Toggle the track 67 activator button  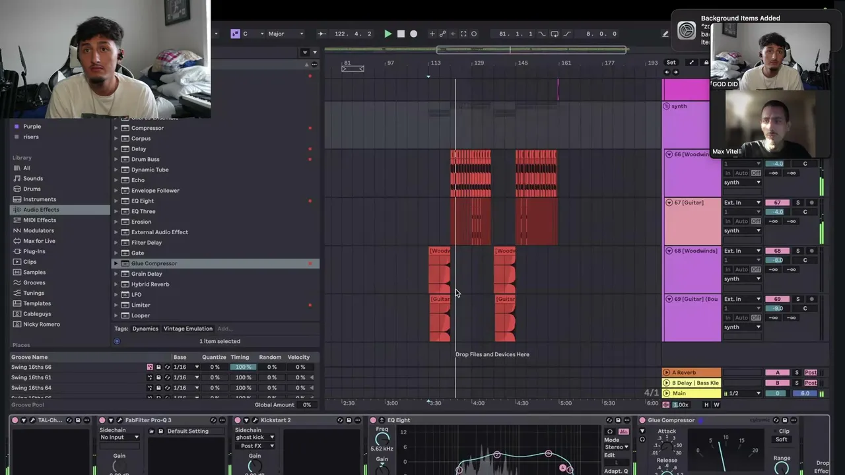777,203
